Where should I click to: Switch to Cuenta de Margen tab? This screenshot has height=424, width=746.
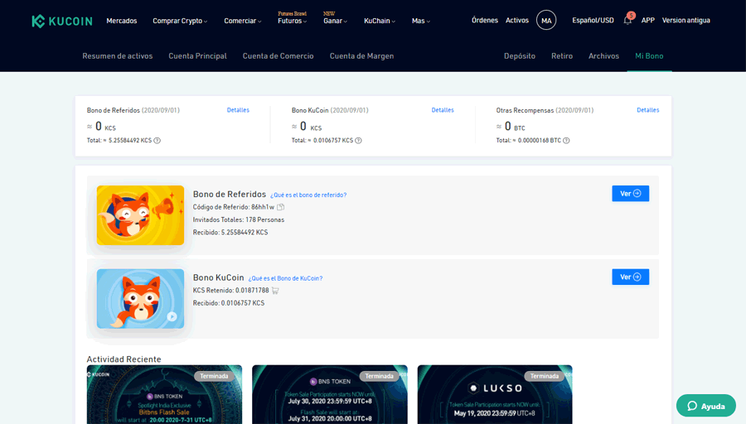361,56
